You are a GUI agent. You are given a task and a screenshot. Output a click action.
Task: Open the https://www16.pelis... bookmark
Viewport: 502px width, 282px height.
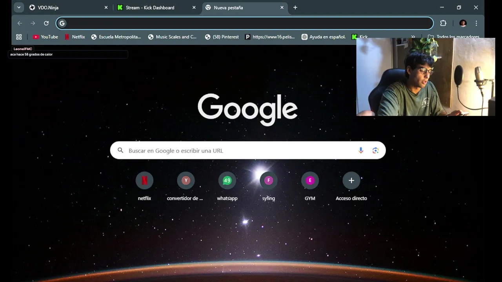[270, 37]
